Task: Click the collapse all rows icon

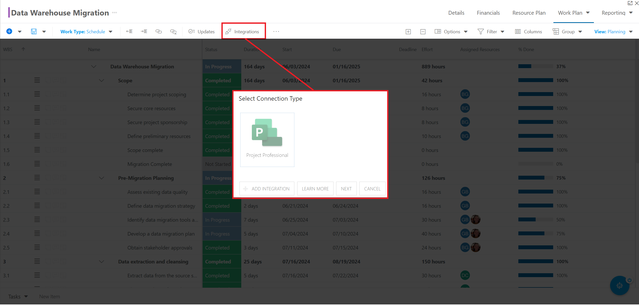Action: pos(423,31)
